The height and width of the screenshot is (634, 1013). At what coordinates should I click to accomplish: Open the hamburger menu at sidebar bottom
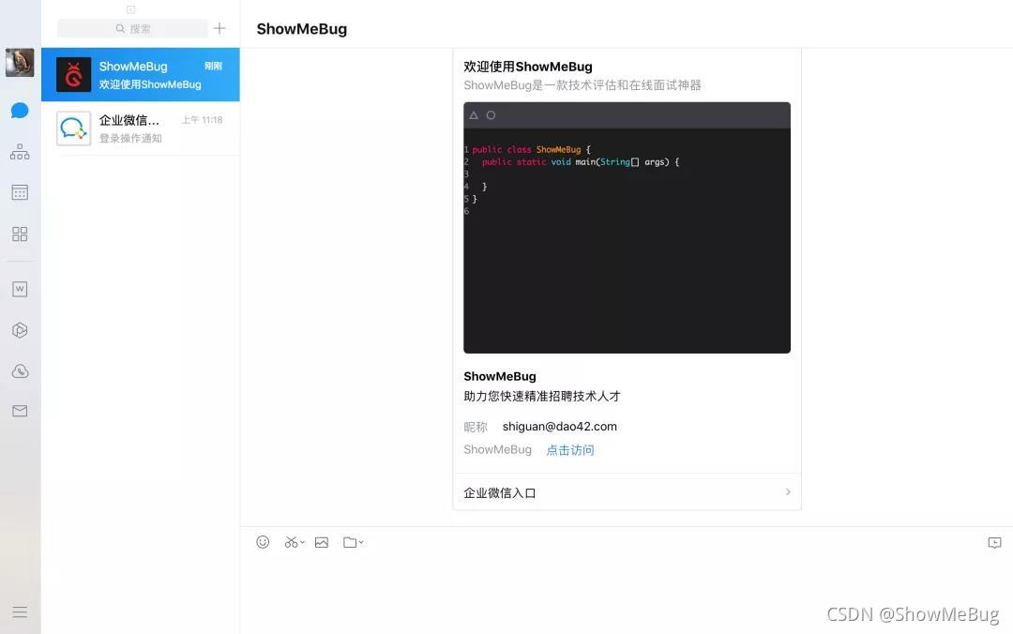pos(20,612)
